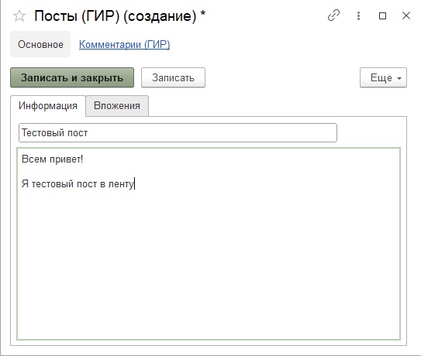Click the line Всем привет!
This screenshot has height=356, width=421.
coord(53,159)
